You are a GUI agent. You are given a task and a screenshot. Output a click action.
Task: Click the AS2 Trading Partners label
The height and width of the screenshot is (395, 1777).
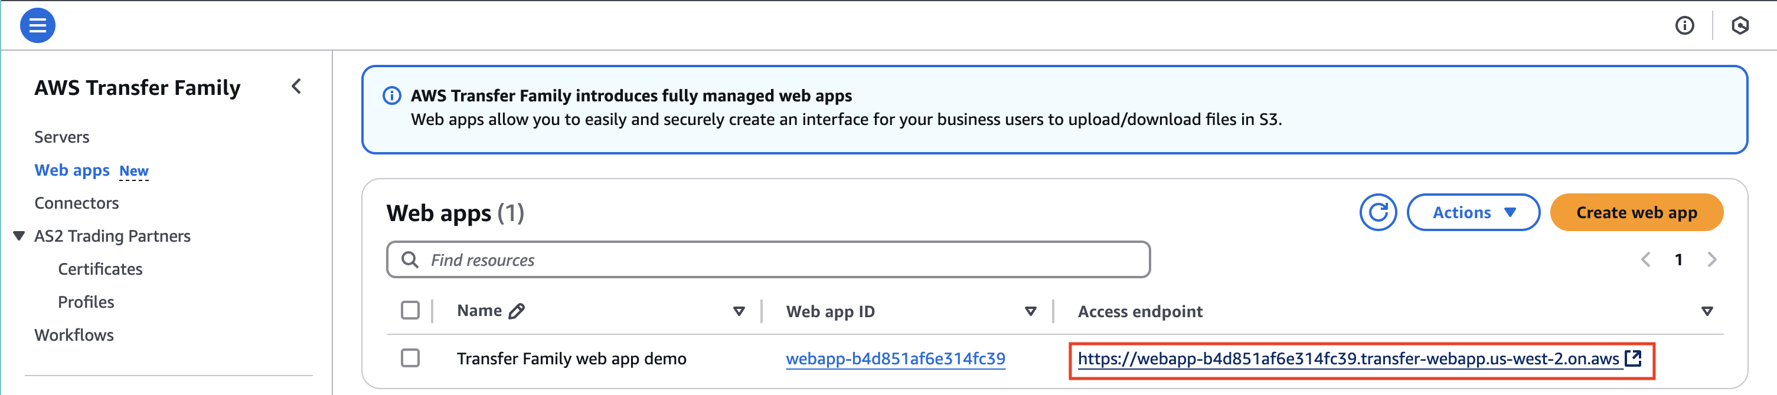coord(112,236)
